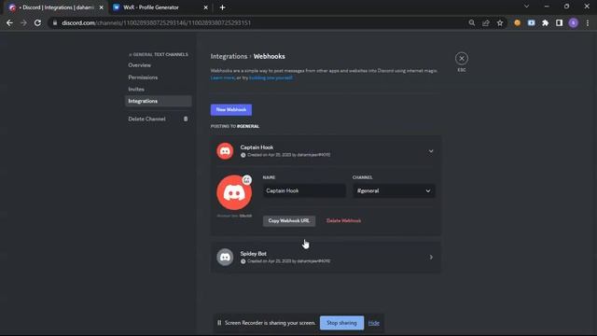The image size is (597, 336).
Task: Reload the Discord page
Action: click(x=37, y=22)
